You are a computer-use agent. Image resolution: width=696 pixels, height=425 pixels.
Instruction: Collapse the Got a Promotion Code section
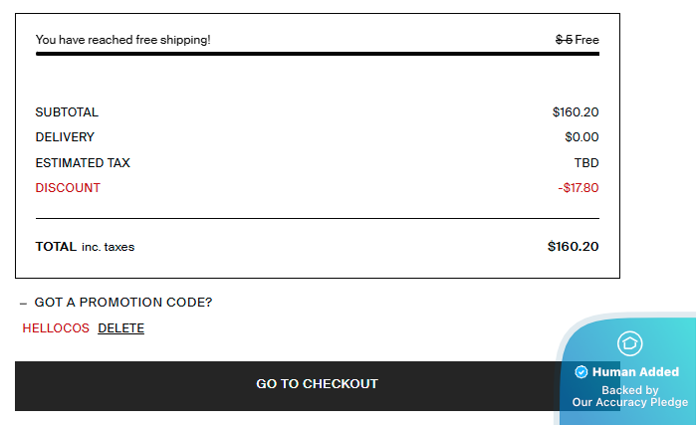[116, 303]
